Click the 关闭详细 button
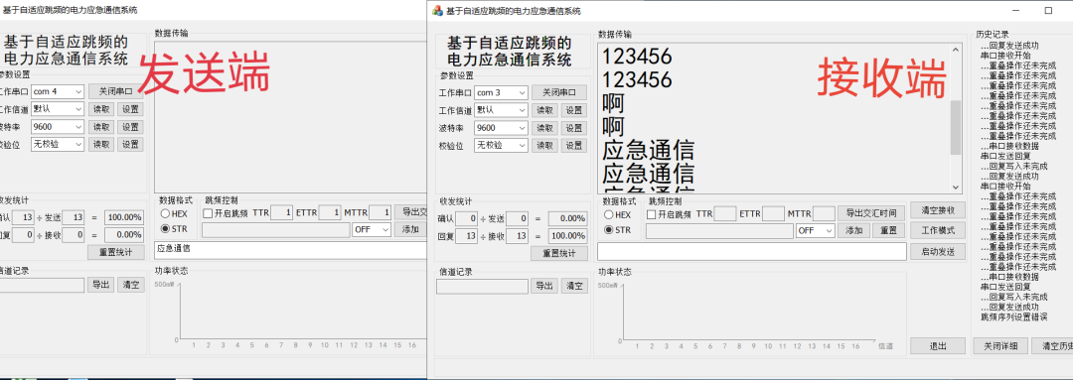 coord(1000,346)
